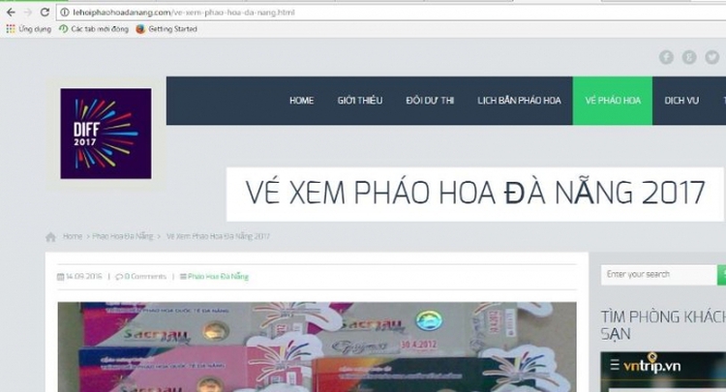
Task: Click the fireworks tickets article image
Action: [x=318, y=347]
